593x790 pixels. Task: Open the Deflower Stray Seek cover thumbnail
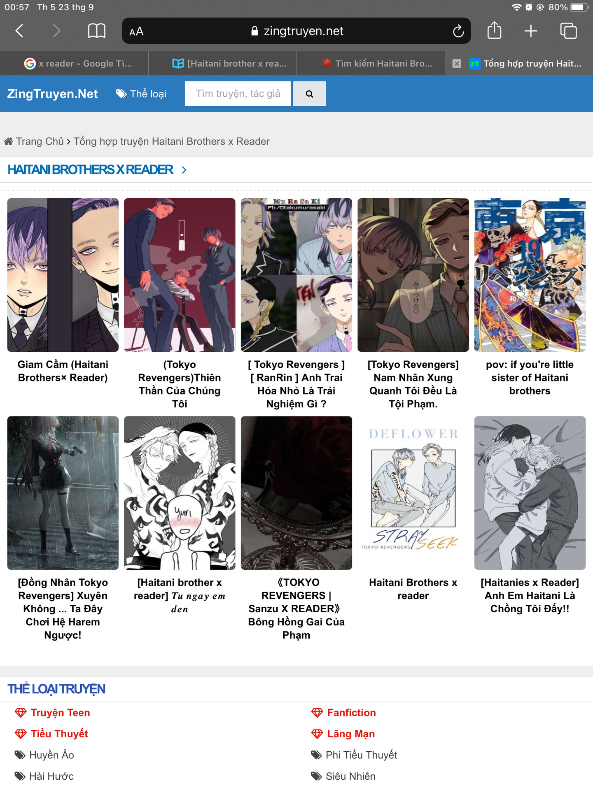coord(413,493)
